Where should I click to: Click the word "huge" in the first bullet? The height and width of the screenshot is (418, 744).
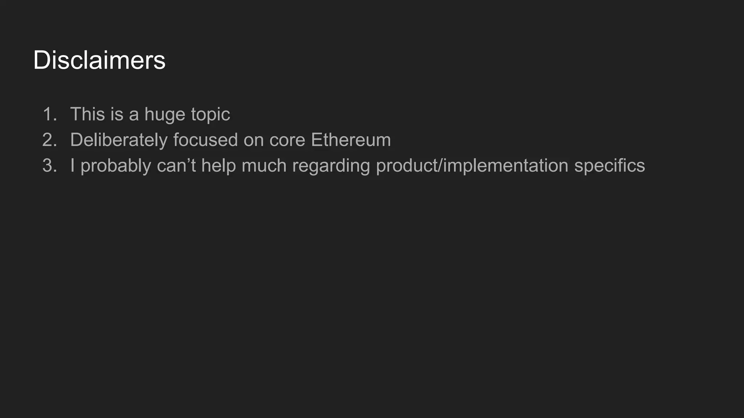coord(165,115)
